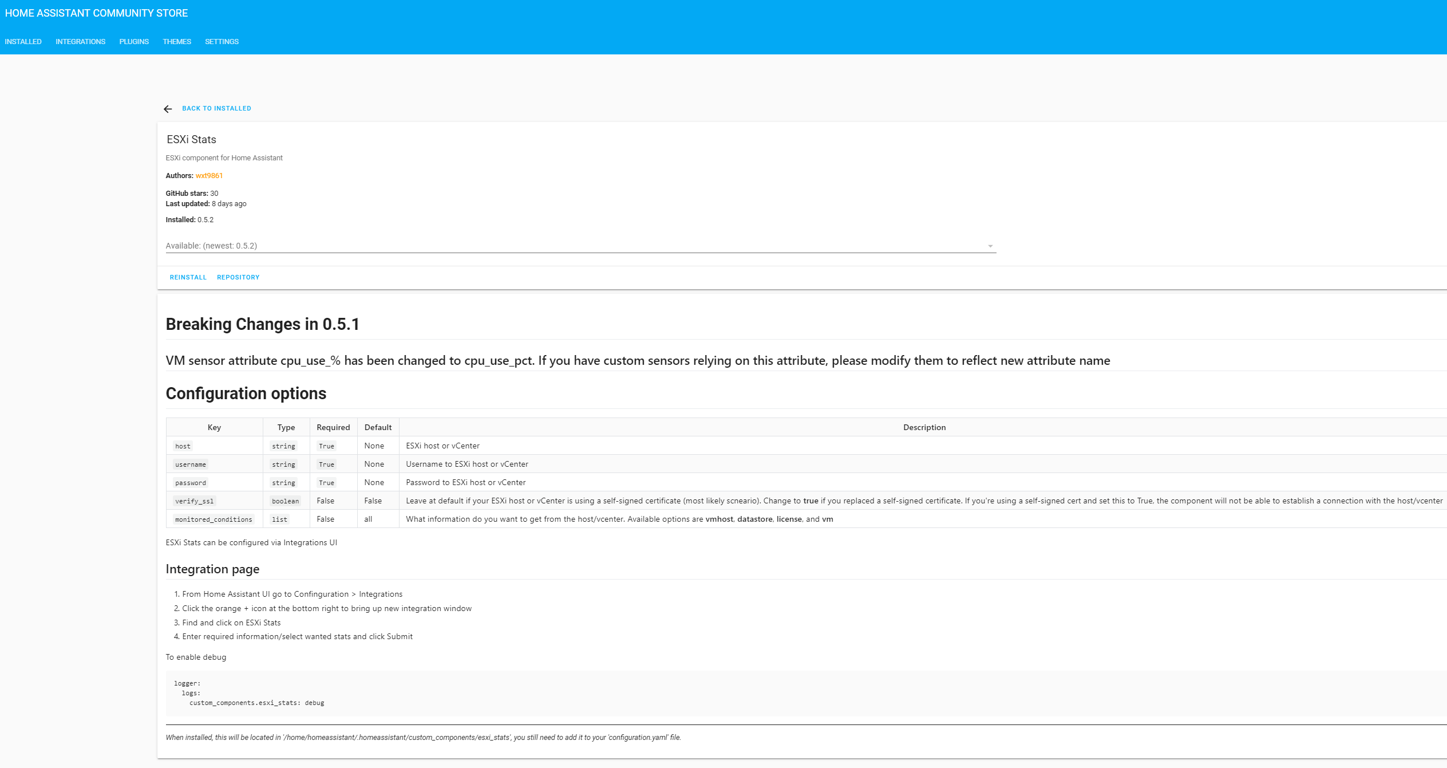Open the REPOSITORY page
This screenshot has height=768, width=1447.
[238, 277]
